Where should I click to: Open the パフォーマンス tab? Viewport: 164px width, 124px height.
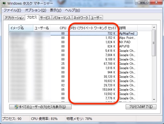(x=62, y=18)
